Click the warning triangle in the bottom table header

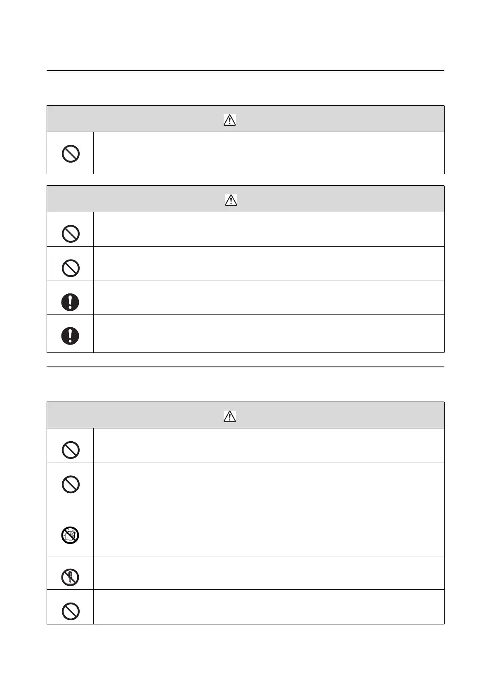click(229, 416)
